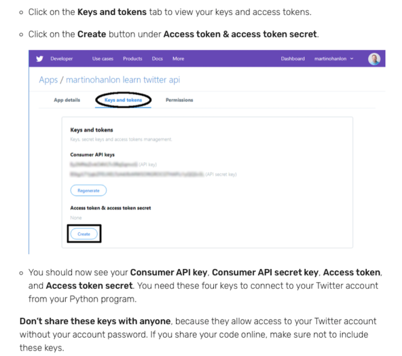Go to the Docs page
The width and height of the screenshot is (402, 356).
pos(157,59)
